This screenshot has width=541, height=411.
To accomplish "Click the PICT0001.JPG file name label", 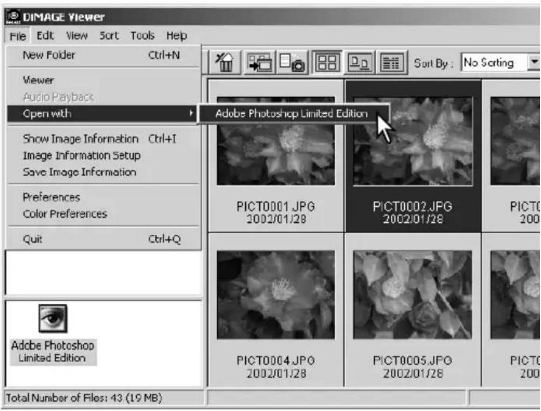I will [x=276, y=207].
